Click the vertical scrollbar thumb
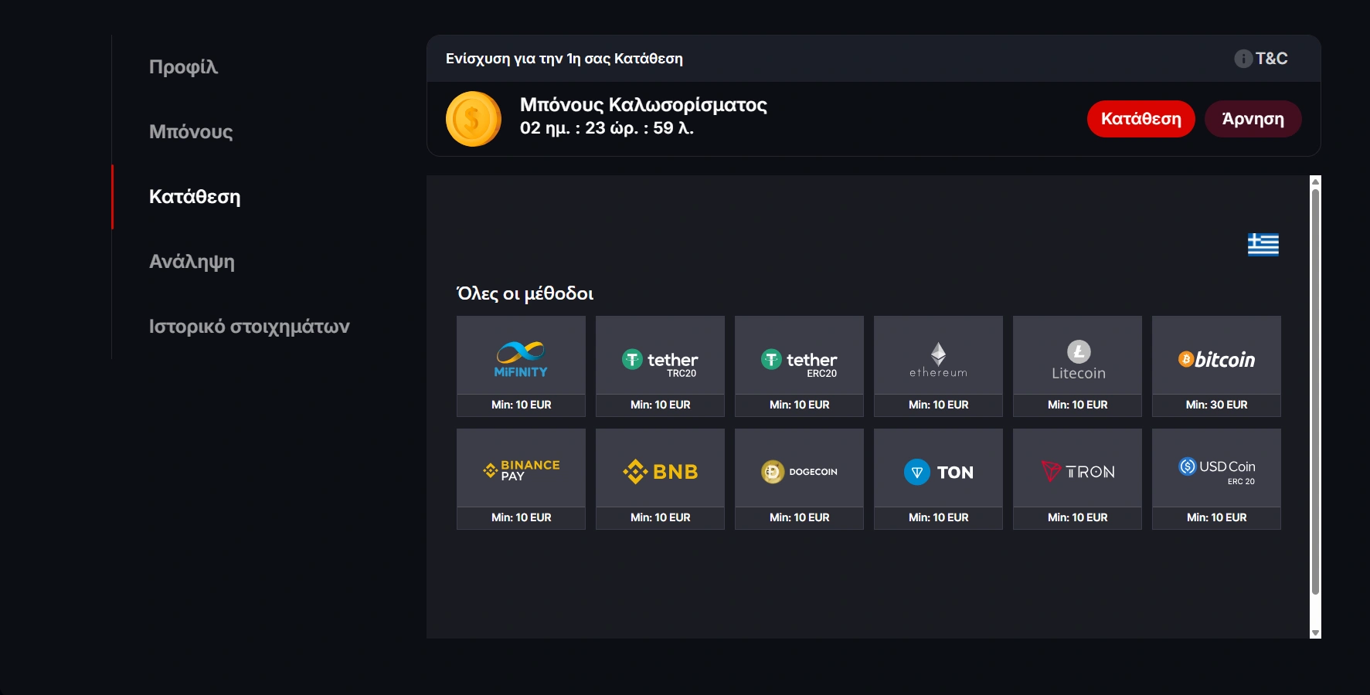 [1315, 392]
